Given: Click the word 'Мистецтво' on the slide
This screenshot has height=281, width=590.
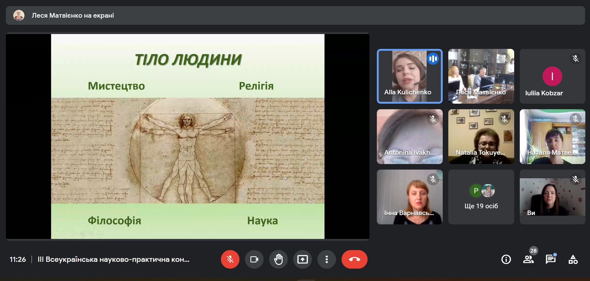Looking at the screenshot, I should click(x=116, y=86).
